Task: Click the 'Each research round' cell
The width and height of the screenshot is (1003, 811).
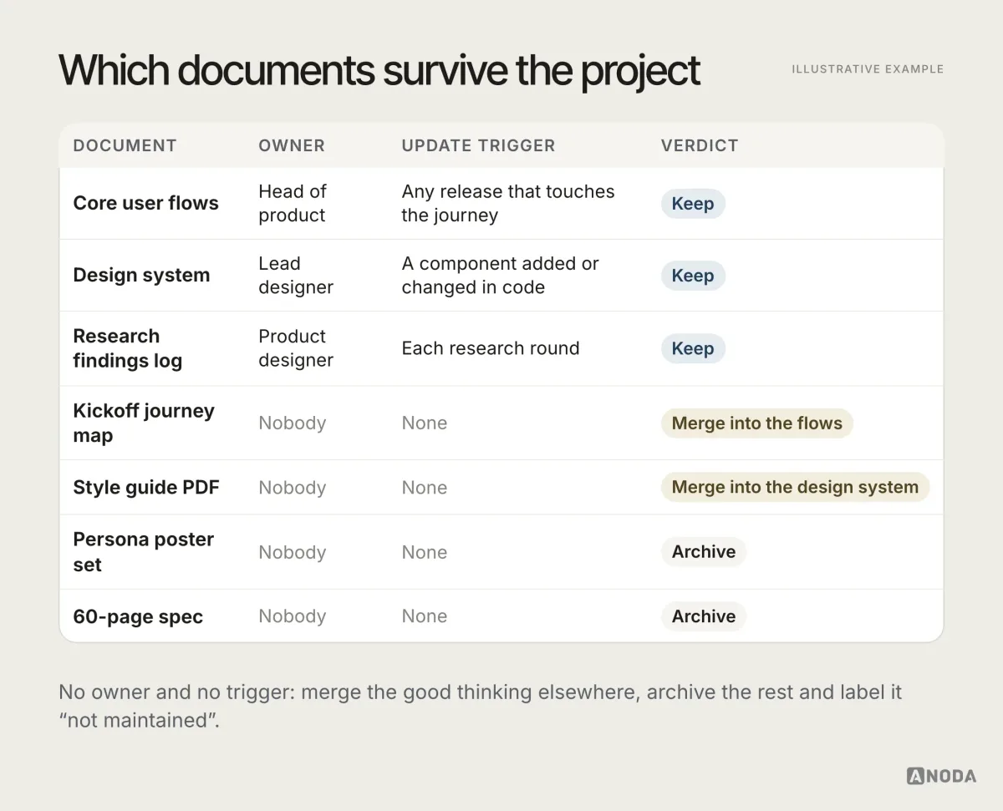Action: [x=491, y=348]
